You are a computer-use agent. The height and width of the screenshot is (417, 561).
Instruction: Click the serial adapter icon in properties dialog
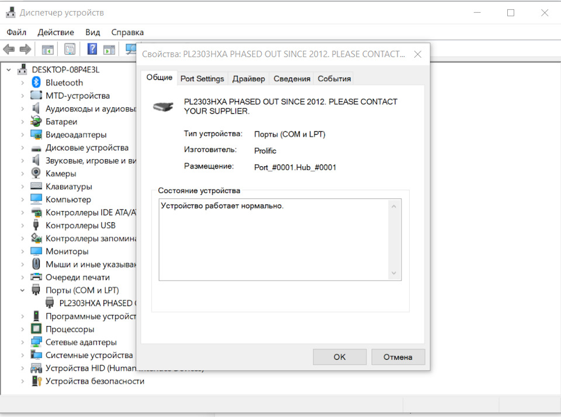pyautogui.click(x=163, y=106)
